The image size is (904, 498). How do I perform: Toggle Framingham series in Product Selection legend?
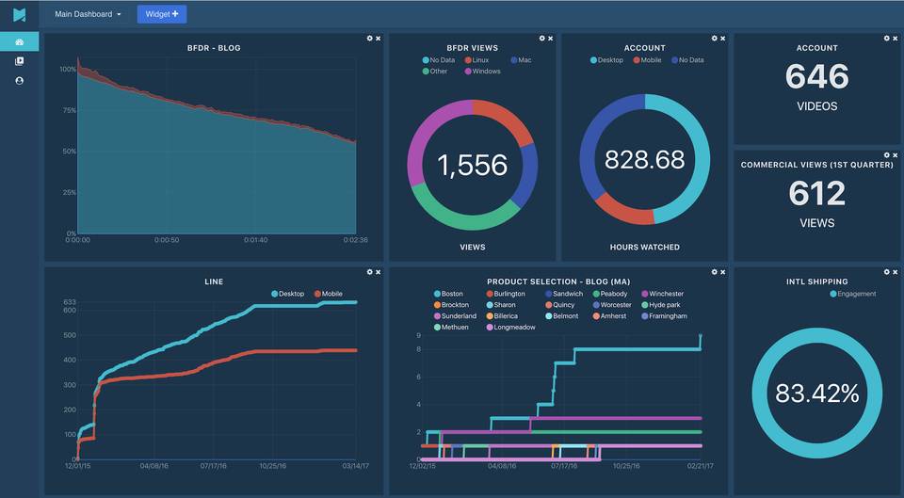(x=664, y=316)
